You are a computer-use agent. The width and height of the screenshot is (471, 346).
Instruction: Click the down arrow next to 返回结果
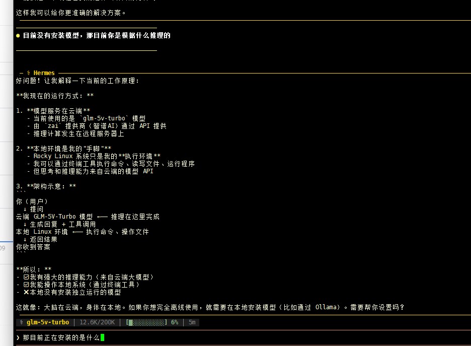[25, 240]
